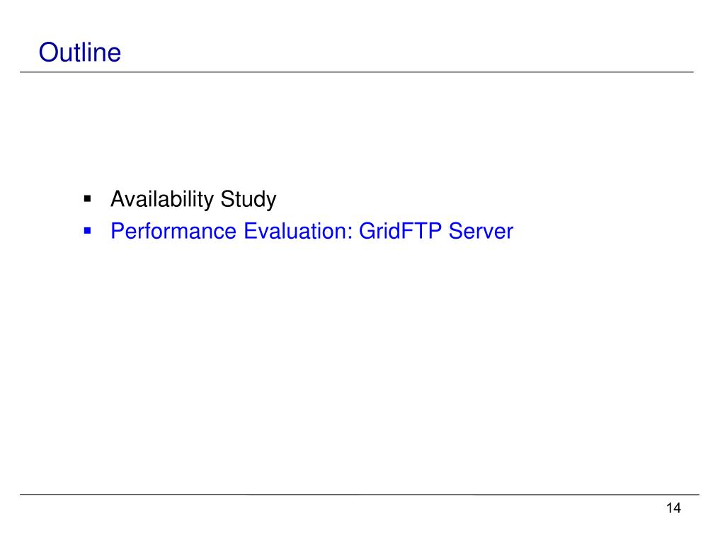This screenshot has height=544, width=725.
Task: Click the bottom horizontal footer line
Action: (x=359, y=495)
